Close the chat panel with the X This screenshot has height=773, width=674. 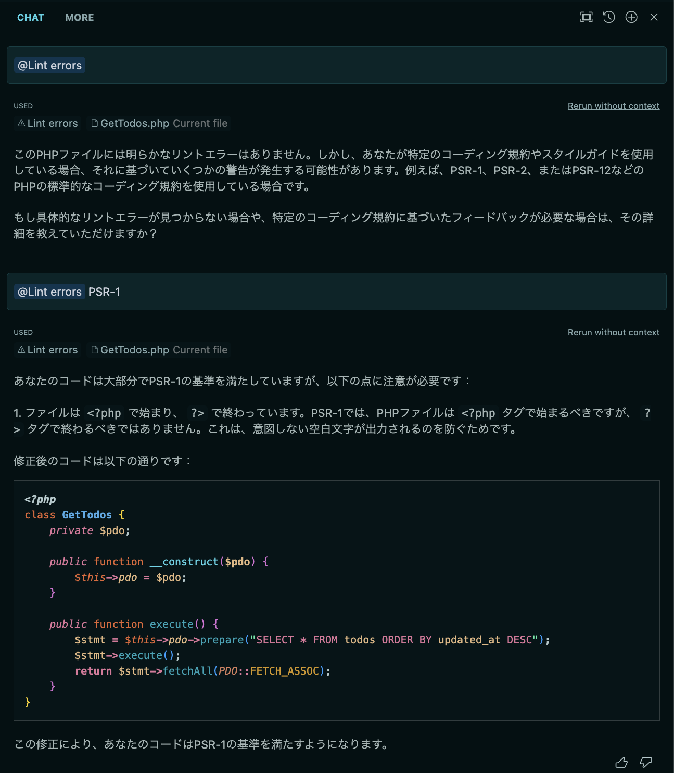(654, 17)
